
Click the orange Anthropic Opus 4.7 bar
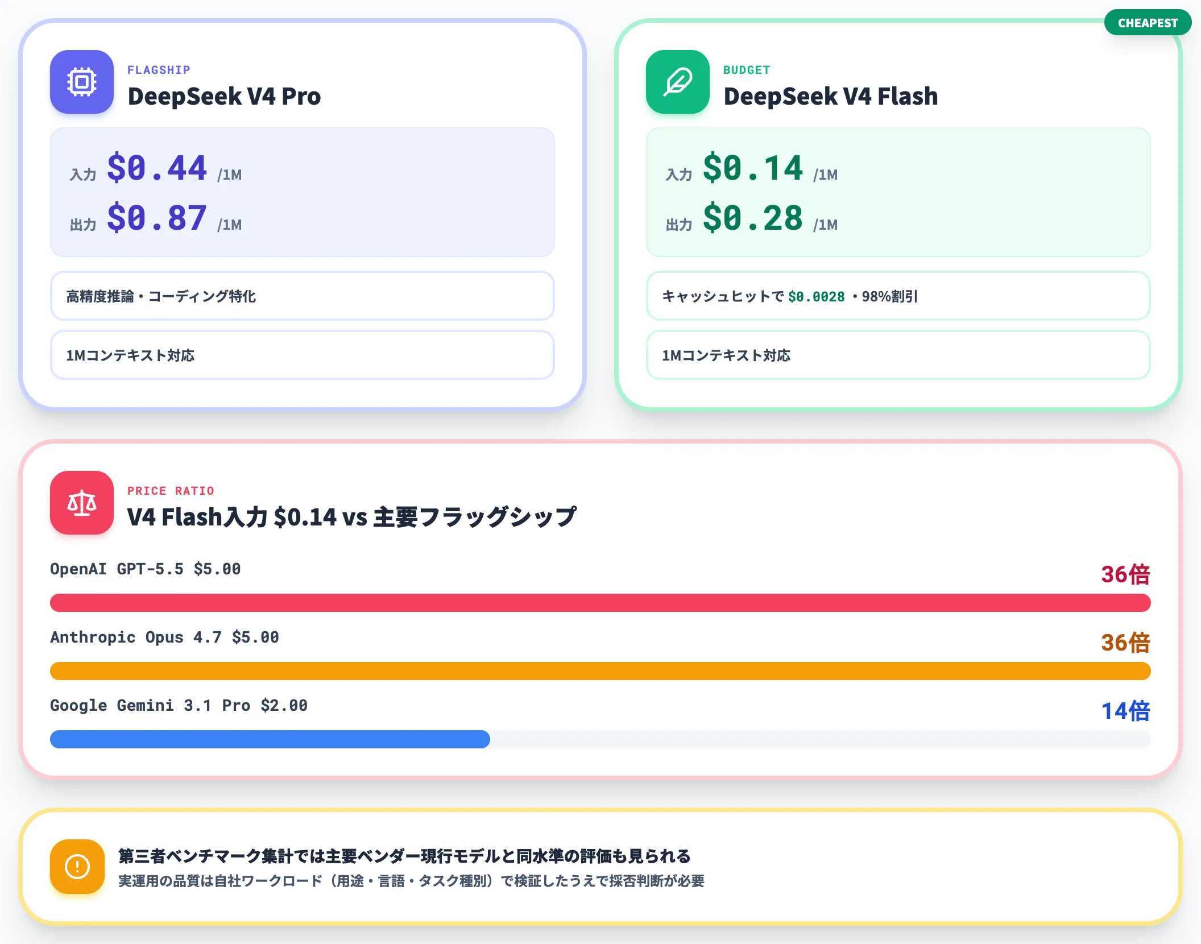click(600, 671)
